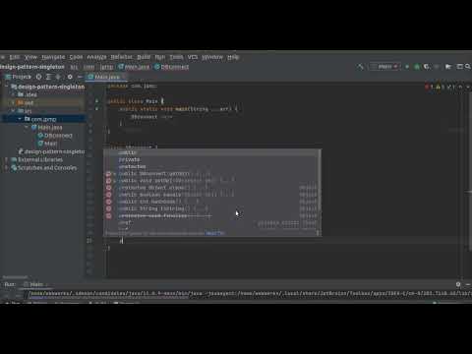Choose the struck-through finalize completion entry

coord(211,215)
